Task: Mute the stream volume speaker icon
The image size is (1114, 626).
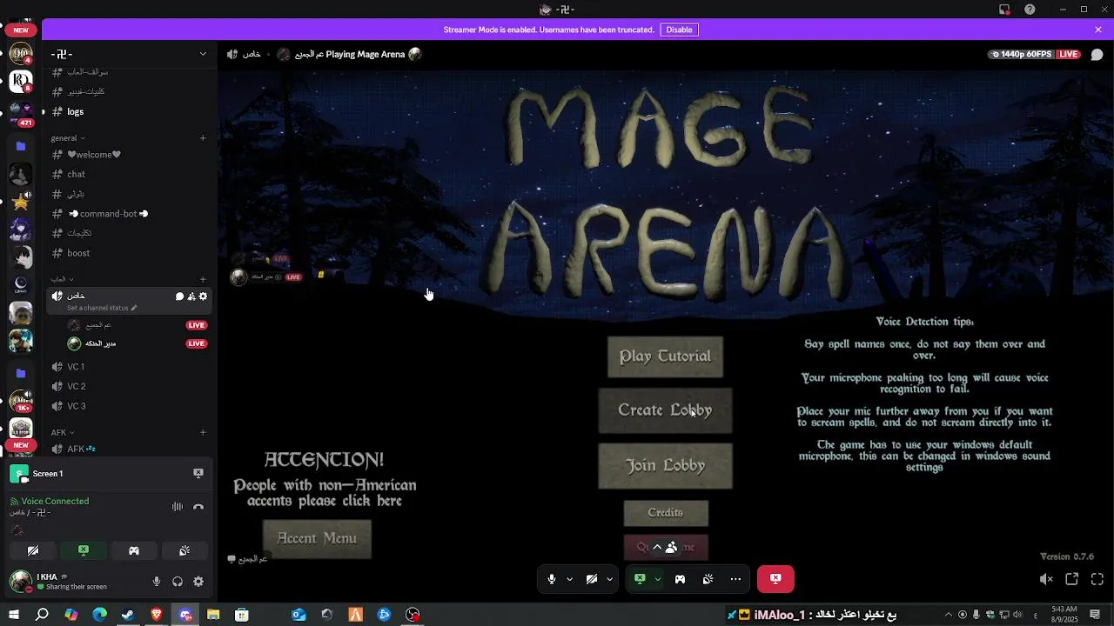Action: (x=1046, y=579)
